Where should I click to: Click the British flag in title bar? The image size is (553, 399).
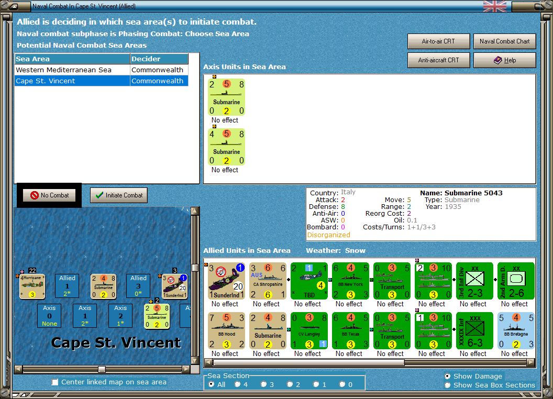pyautogui.click(x=495, y=6)
